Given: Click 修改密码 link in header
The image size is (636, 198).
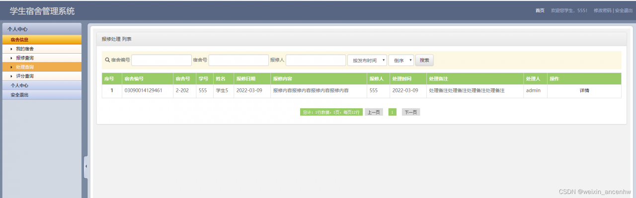Looking at the screenshot, I should coord(603,10).
